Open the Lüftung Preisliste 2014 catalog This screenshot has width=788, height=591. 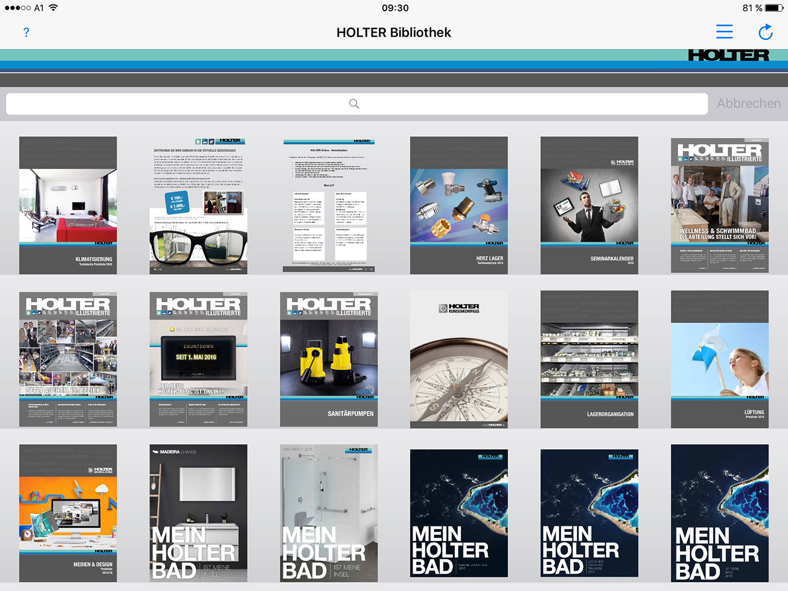[720, 359]
